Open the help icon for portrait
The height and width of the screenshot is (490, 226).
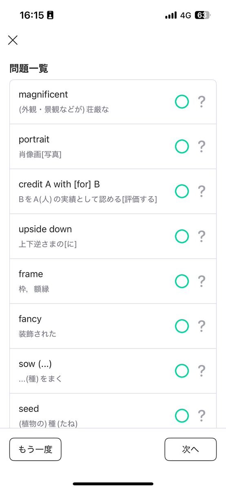(x=202, y=147)
